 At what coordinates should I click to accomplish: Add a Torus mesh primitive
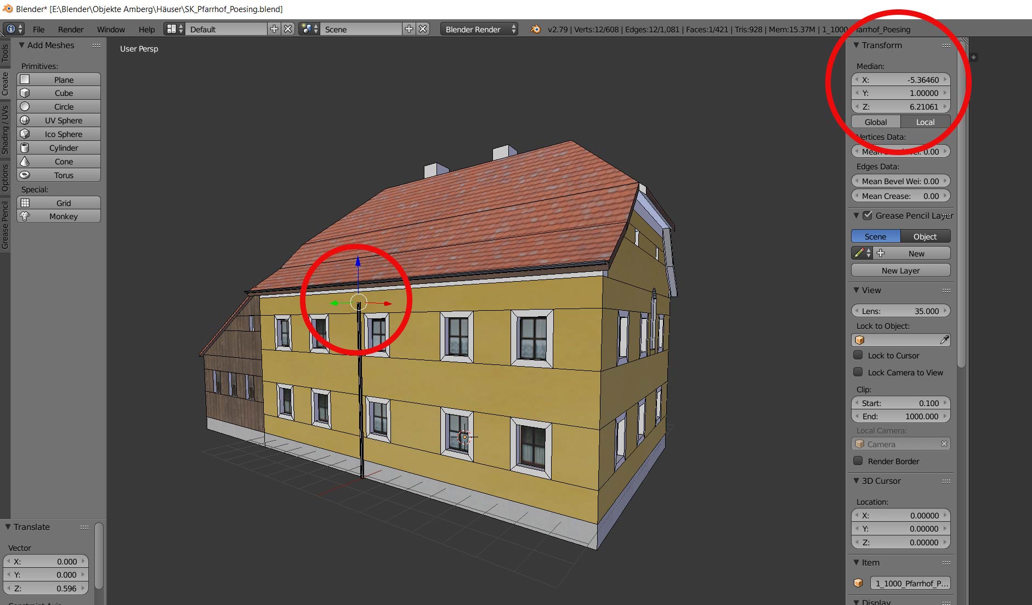tap(59, 175)
